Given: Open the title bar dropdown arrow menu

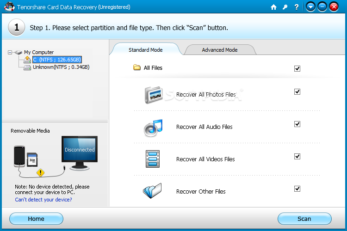Looking at the screenshot, I should 310,7.
